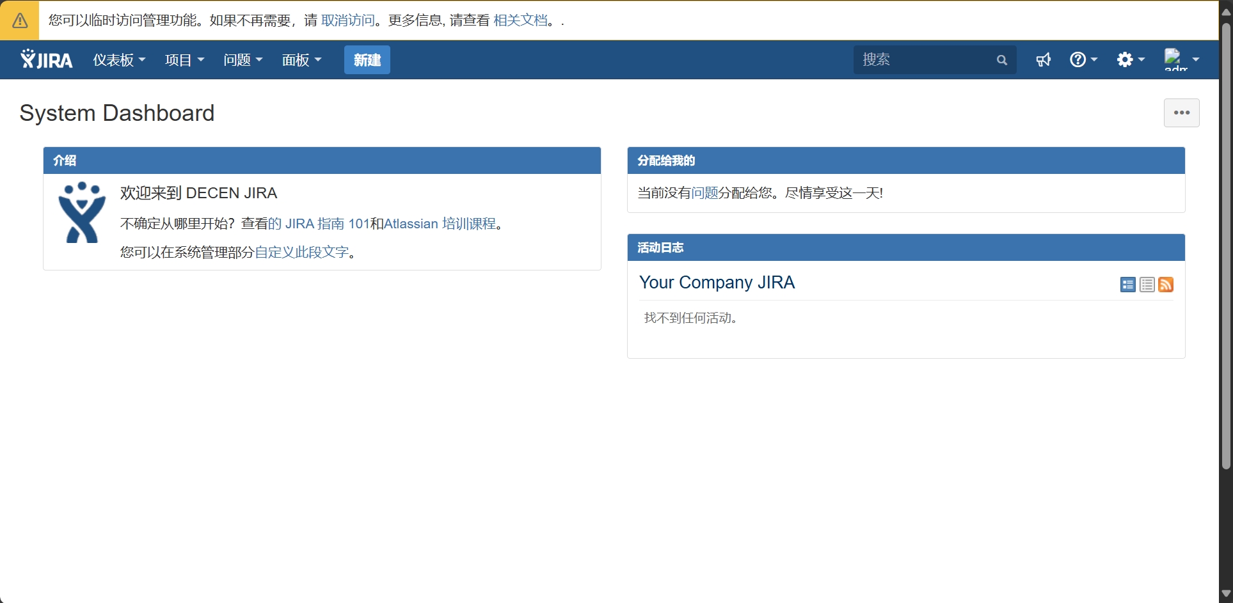Click the Your Company JIRA heading link
This screenshot has height=603, width=1233.
click(x=717, y=283)
